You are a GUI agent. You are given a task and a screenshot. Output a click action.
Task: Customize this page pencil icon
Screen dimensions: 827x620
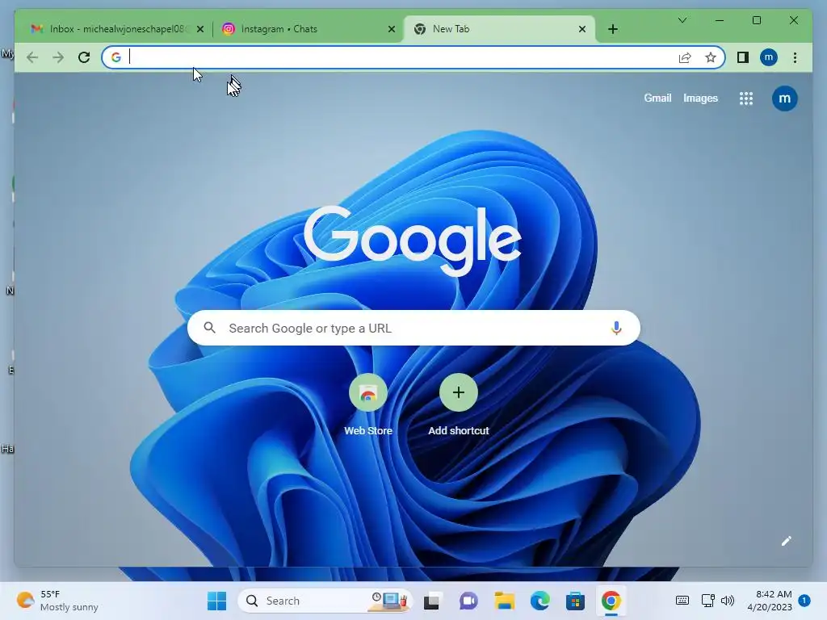pyautogui.click(x=787, y=541)
